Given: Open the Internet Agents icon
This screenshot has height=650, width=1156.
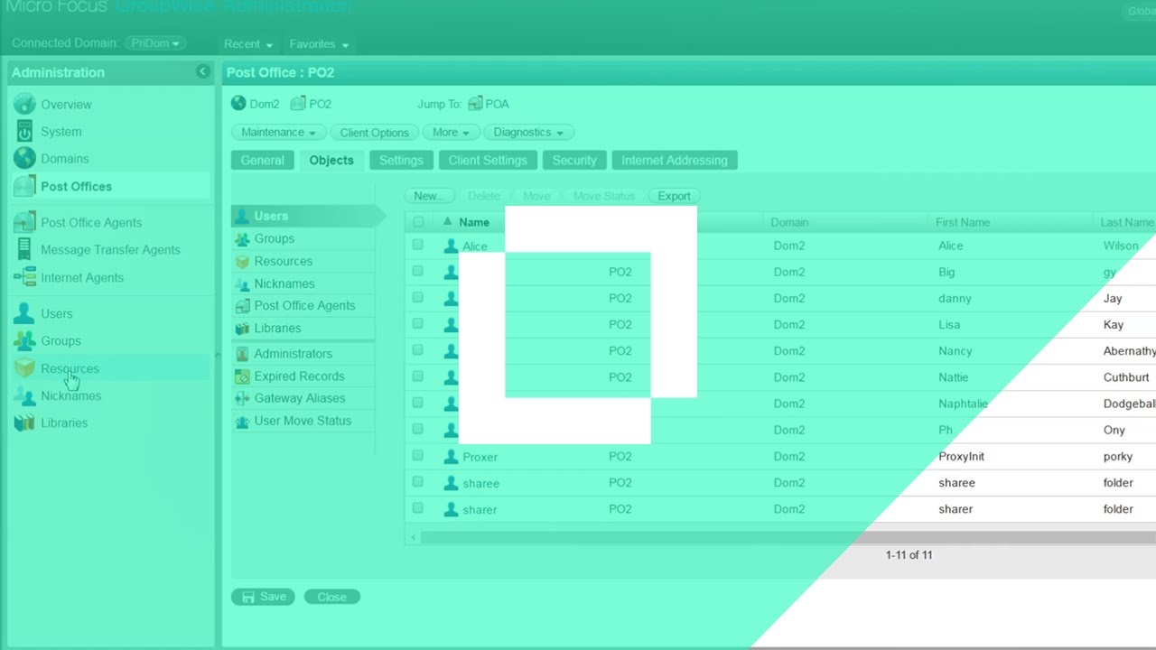Looking at the screenshot, I should tap(24, 277).
